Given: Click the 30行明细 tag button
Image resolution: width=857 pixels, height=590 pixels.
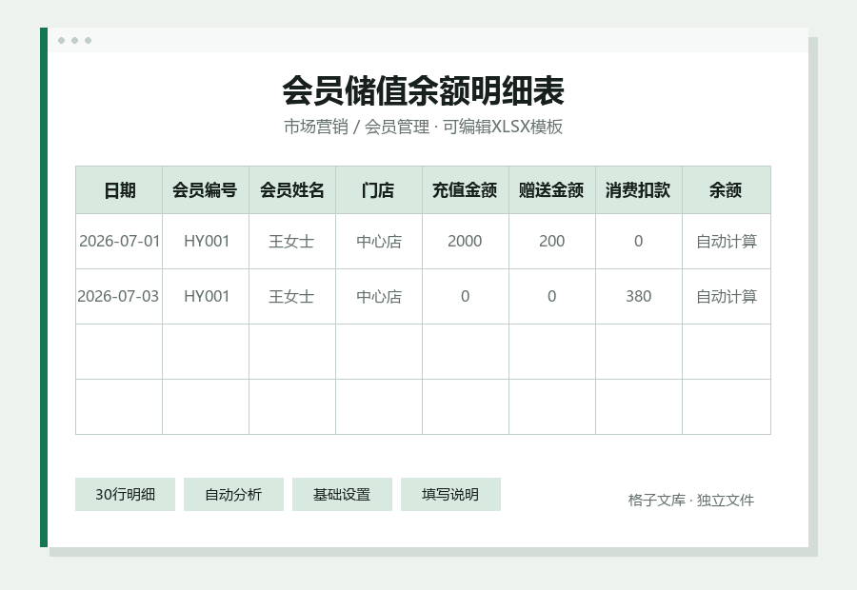Looking at the screenshot, I should (125, 495).
